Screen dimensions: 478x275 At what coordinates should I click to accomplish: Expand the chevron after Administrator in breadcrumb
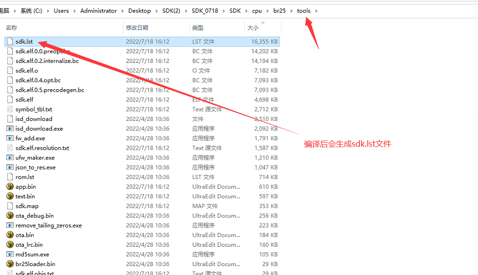(x=122, y=11)
